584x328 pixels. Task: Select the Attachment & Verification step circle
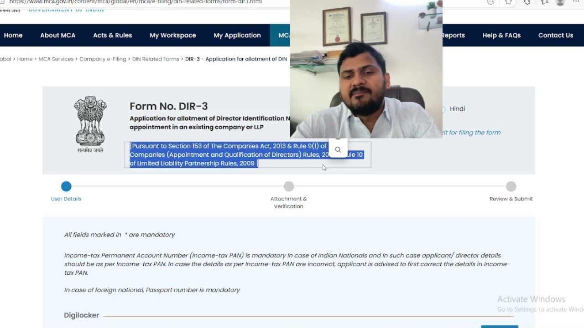(289, 186)
